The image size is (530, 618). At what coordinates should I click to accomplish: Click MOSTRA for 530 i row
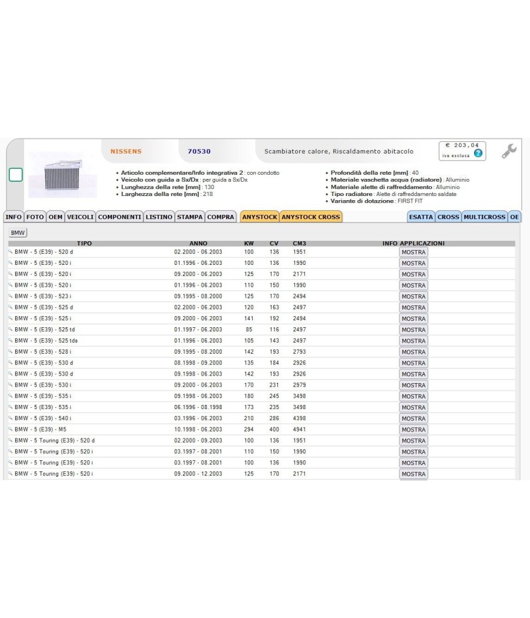tap(413, 385)
